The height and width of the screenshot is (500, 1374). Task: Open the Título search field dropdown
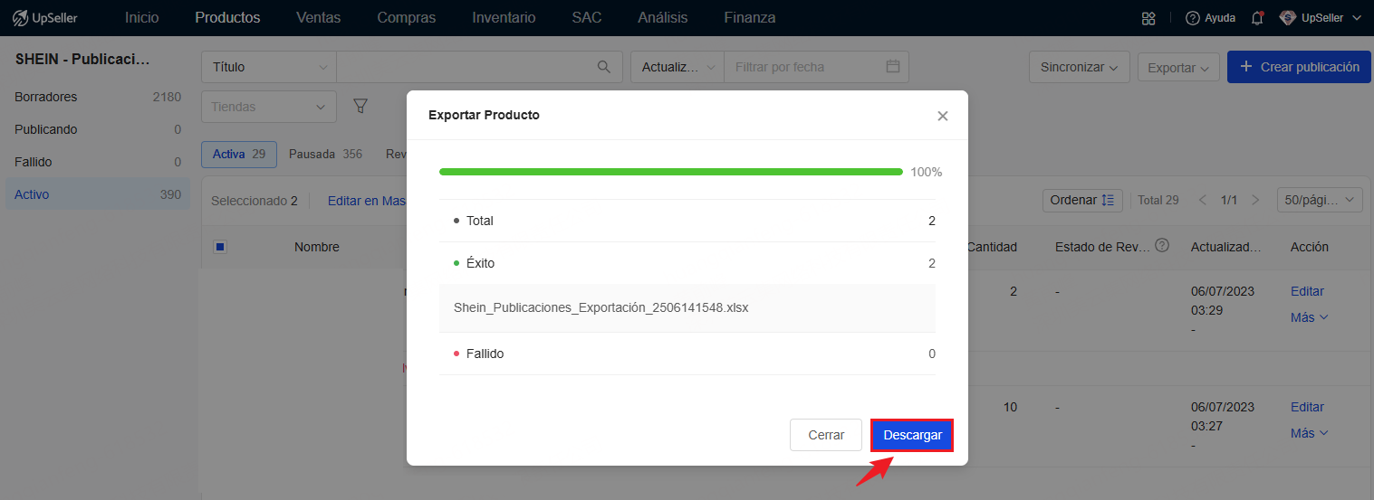tap(269, 67)
